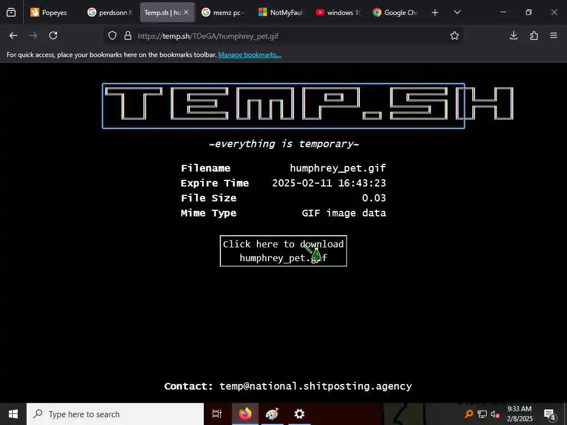Open the notification center icon

pos(550,414)
